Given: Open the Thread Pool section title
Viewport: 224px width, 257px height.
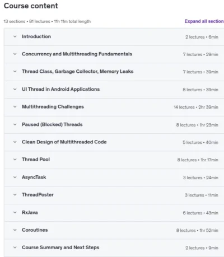Looking at the screenshot, I should pos(36,160).
